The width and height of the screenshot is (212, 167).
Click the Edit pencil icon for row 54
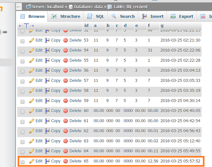click(32, 50)
